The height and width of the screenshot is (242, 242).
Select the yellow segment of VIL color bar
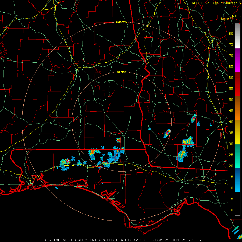pyautogui.click(x=237, y=132)
